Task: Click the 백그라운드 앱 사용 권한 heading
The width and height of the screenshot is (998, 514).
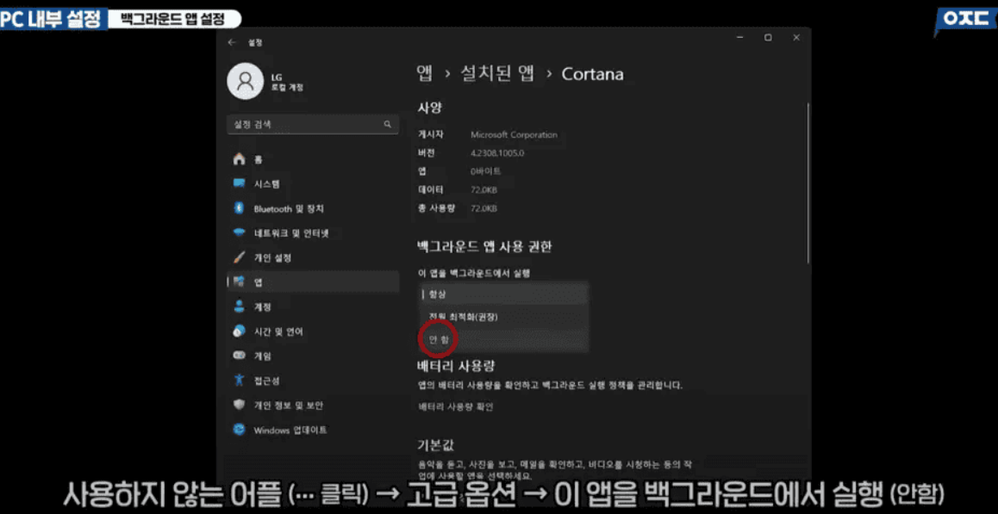Action: click(483, 246)
